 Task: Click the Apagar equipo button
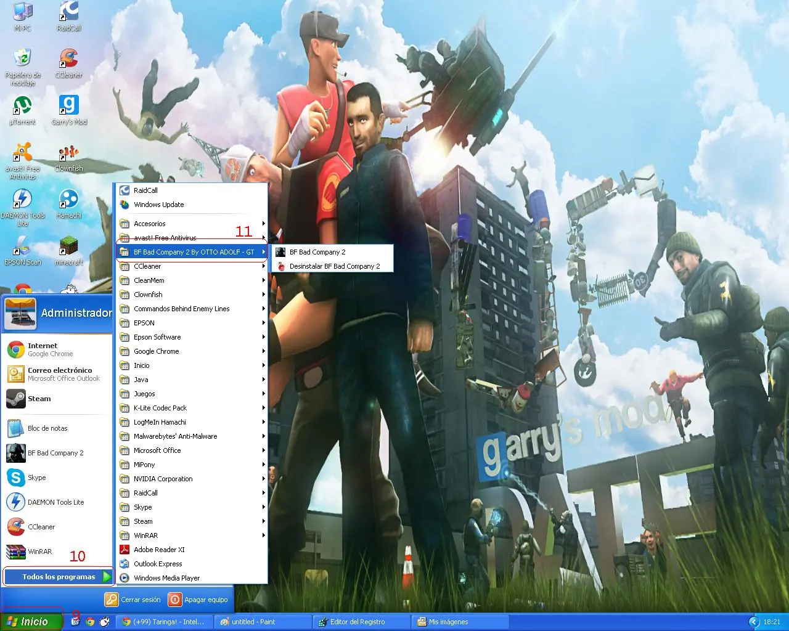[198, 600]
